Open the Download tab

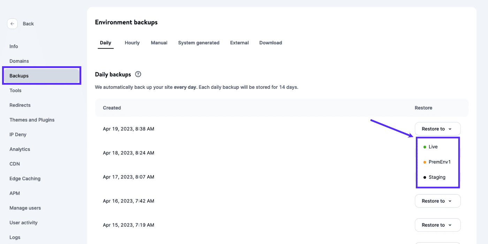pyautogui.click(x=270, y=43)
